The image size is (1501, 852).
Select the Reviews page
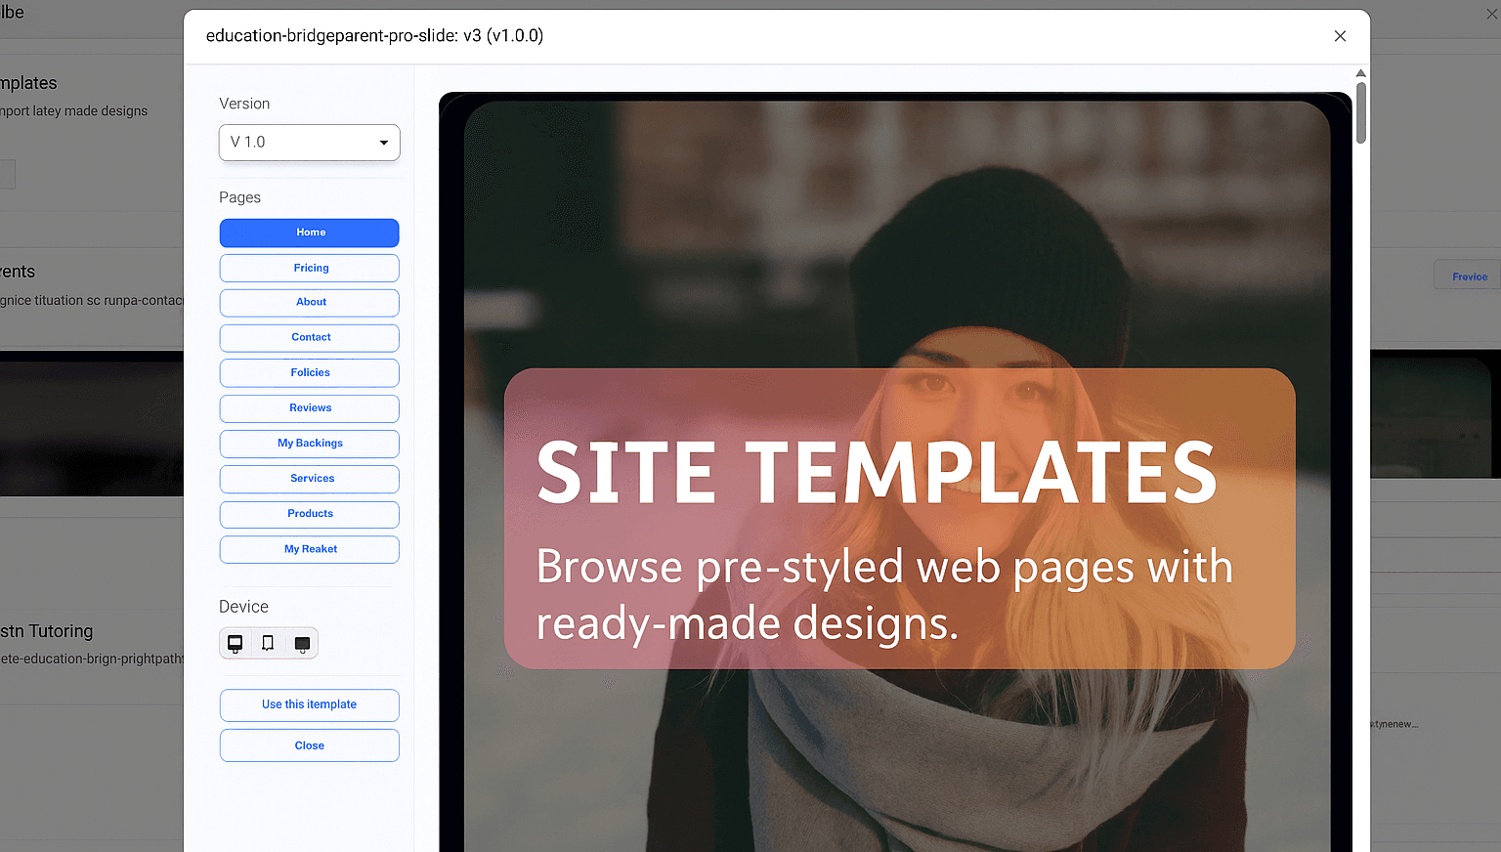tap(310, 408)
